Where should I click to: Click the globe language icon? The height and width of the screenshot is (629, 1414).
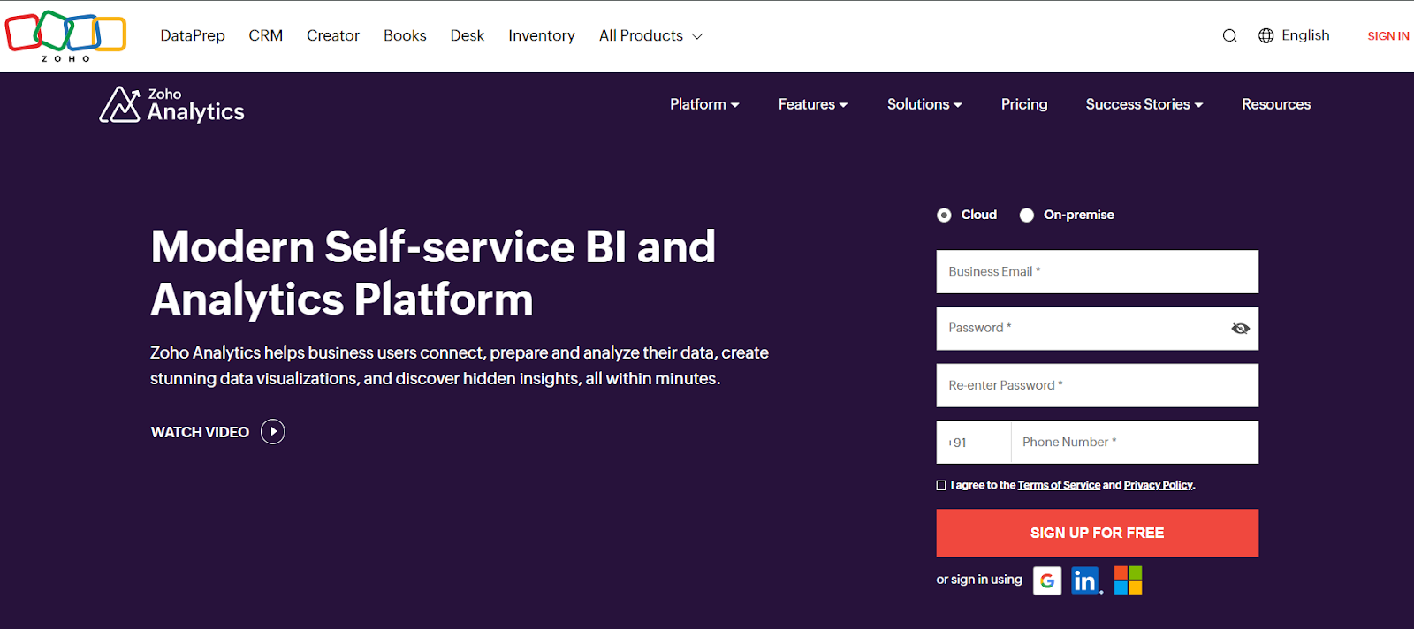tap(1266, 36)
